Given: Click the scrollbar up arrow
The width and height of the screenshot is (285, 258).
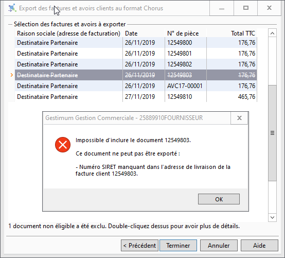Looking at the screenshot, I should pyautogui.click(x=272, y=33).
